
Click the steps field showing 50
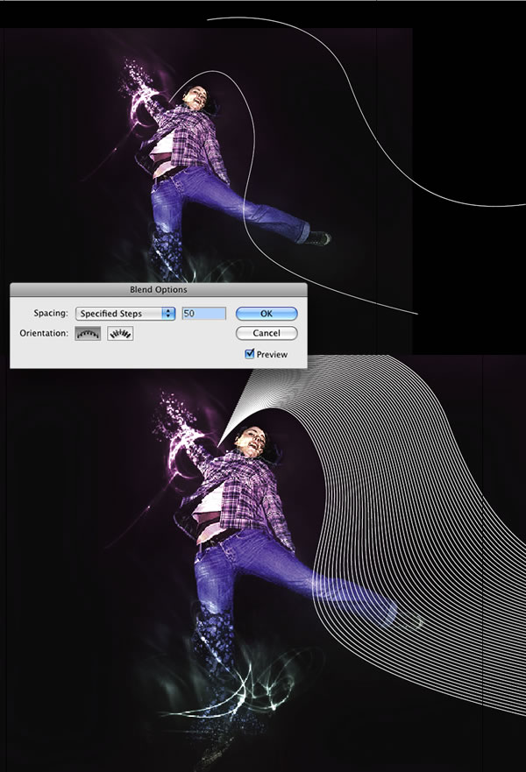[204, 313]
